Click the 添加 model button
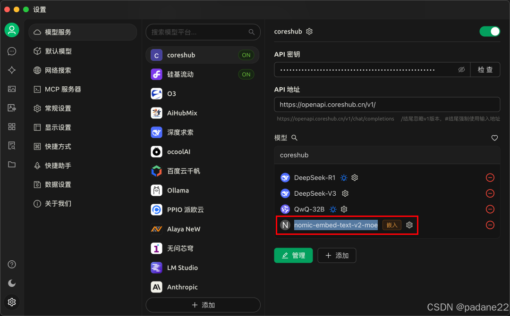The width and height of the screenshot is (510, 316). point(337,256)
